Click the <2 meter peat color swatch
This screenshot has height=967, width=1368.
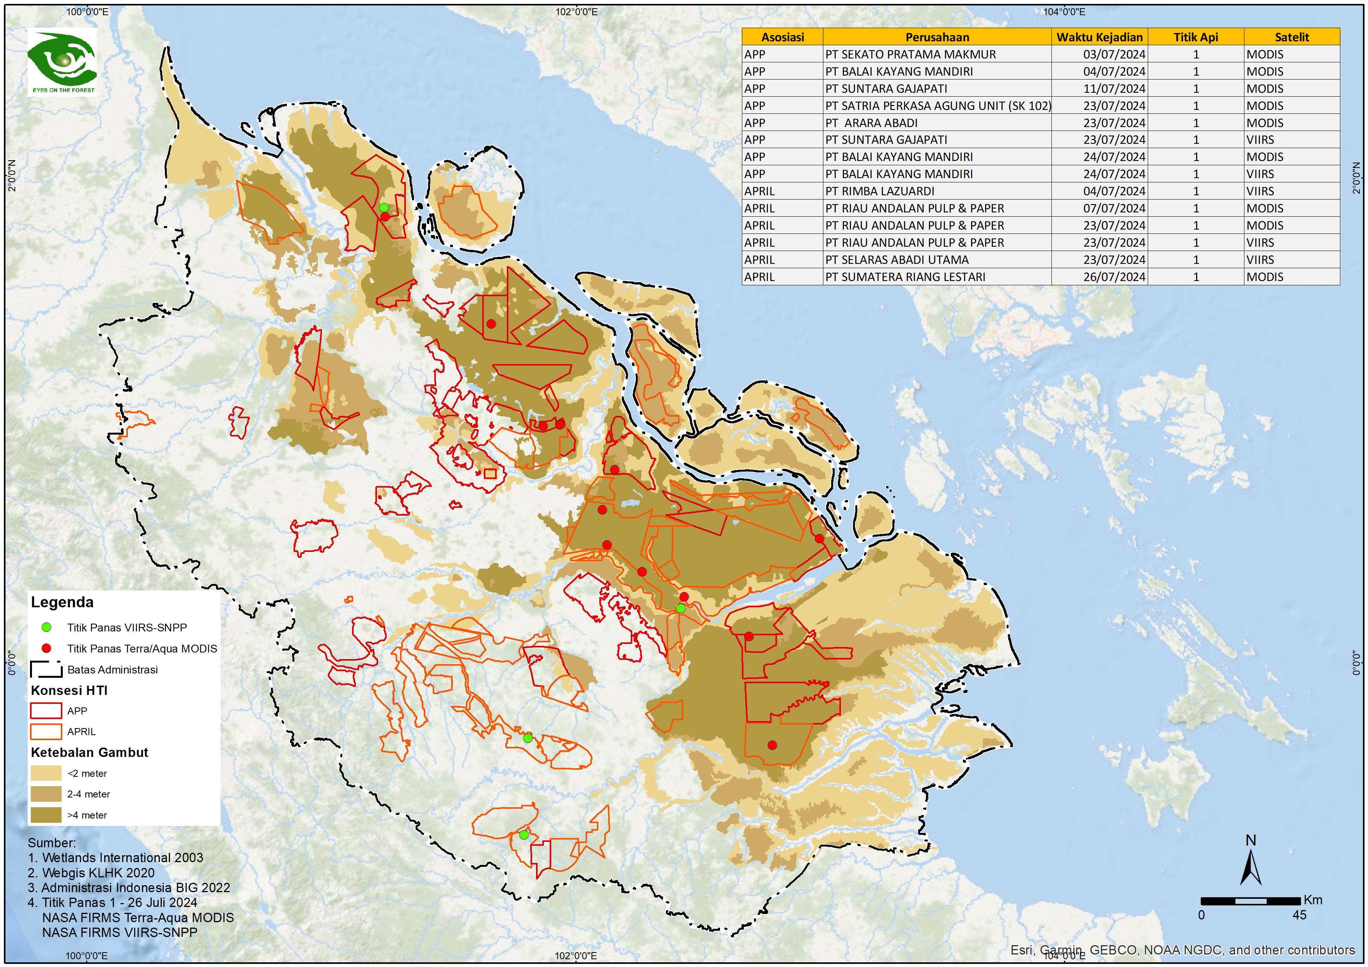point(46,773)
